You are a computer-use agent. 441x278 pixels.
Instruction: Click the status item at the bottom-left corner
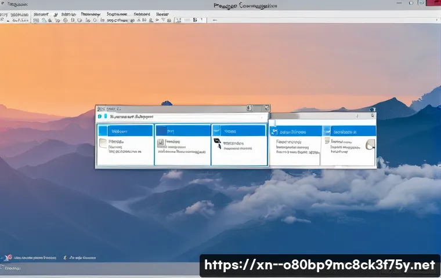coord(12,268)
